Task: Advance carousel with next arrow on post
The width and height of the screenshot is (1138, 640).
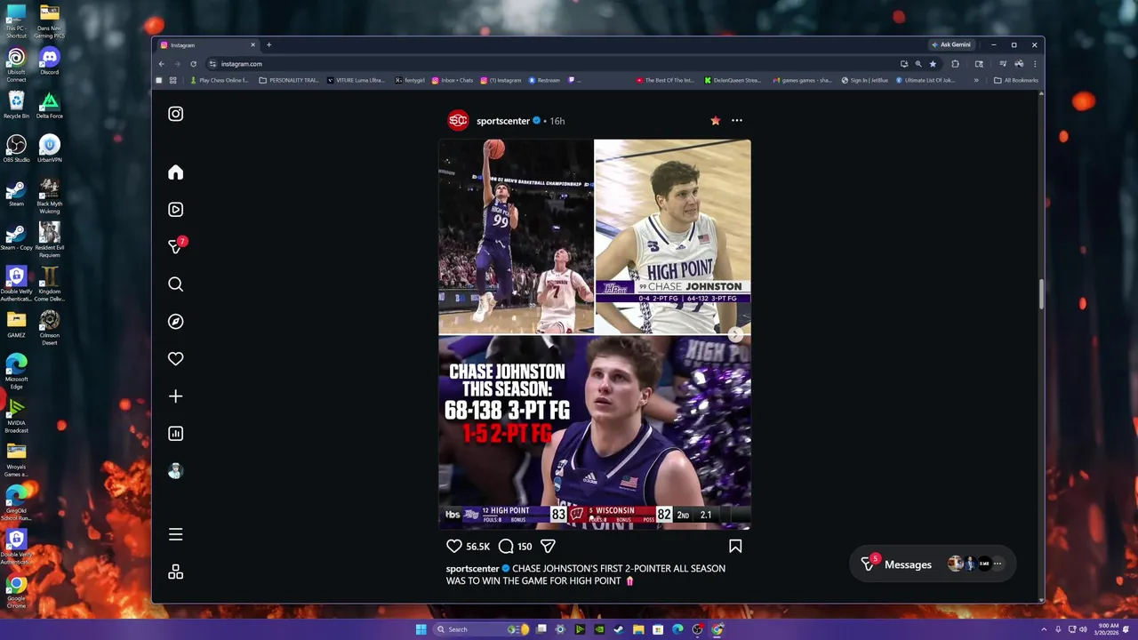Action: point(735,334)
